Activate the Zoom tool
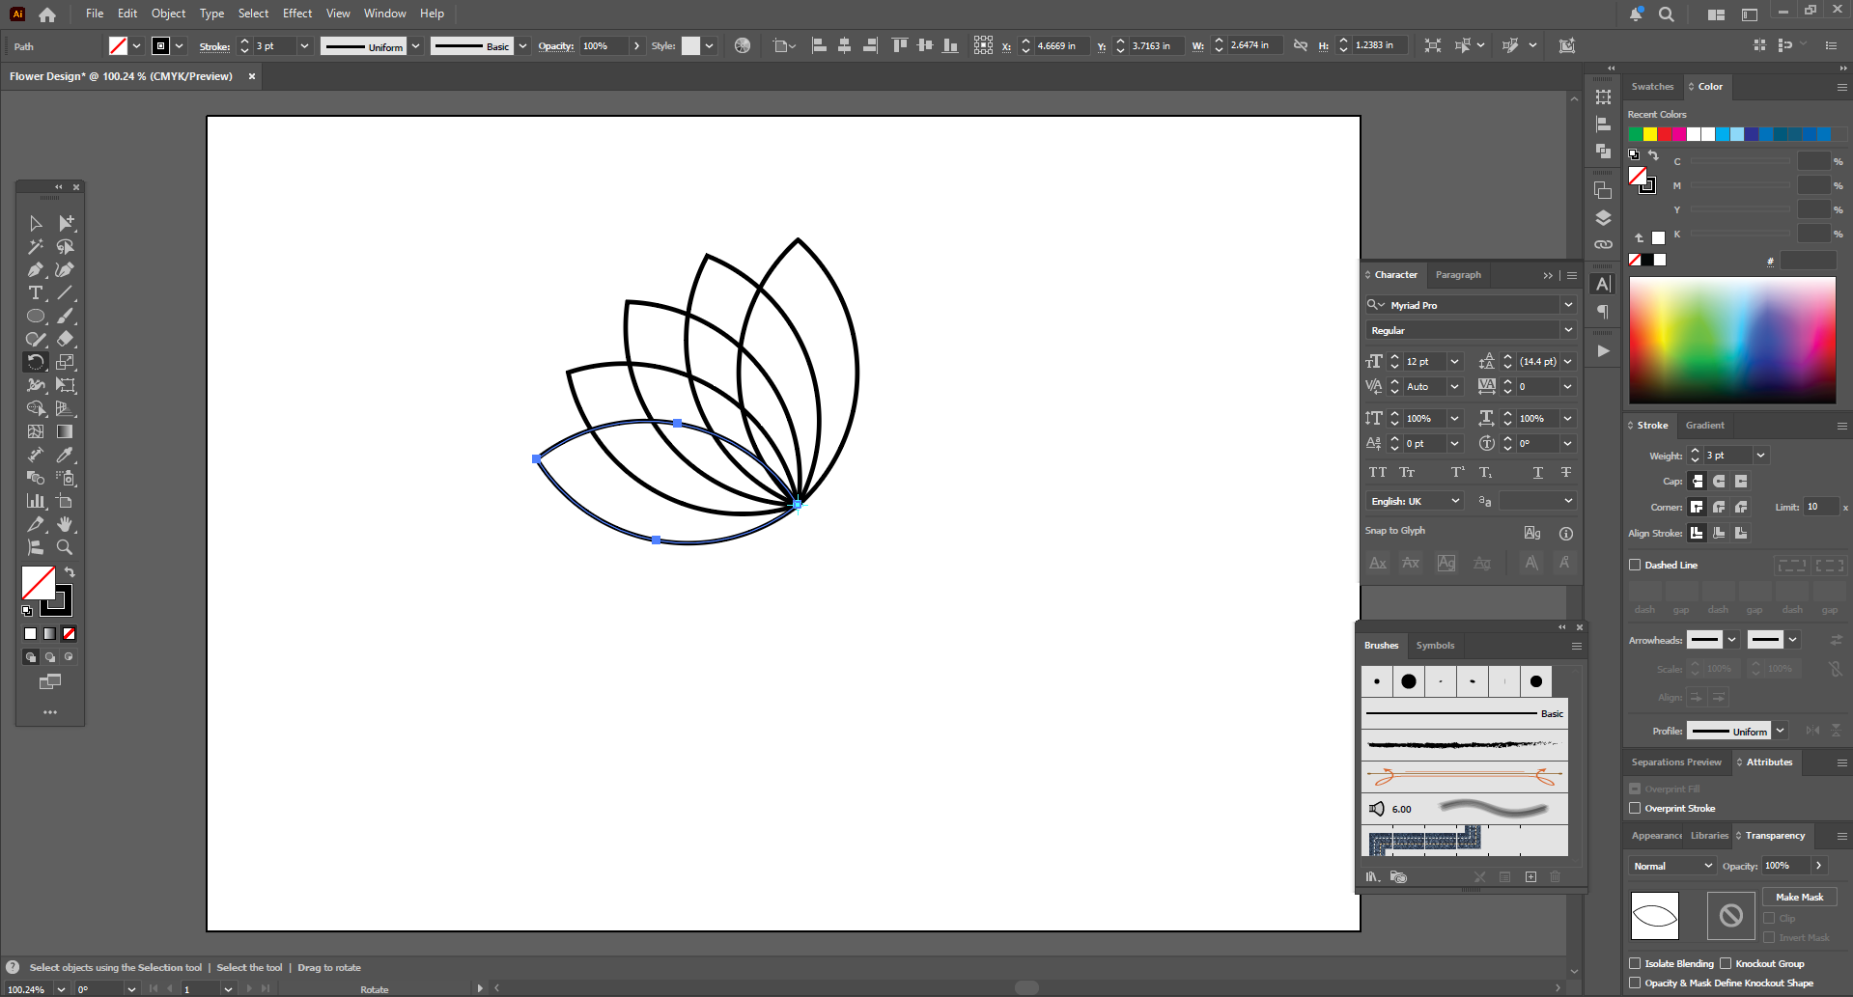Image resolution: width=1853 pixels, height=997 pixels. [x=65, y=547]
